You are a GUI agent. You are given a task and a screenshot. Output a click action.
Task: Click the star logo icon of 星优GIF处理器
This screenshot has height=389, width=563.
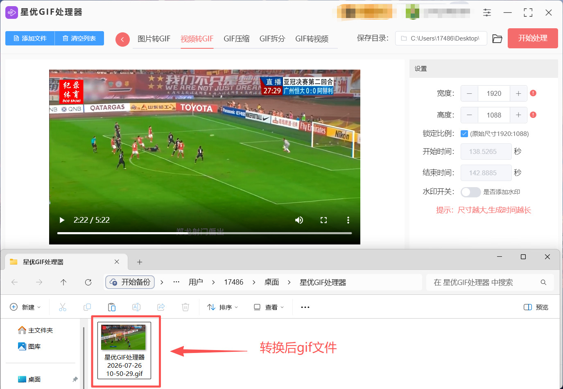click(x=11, y=12)
